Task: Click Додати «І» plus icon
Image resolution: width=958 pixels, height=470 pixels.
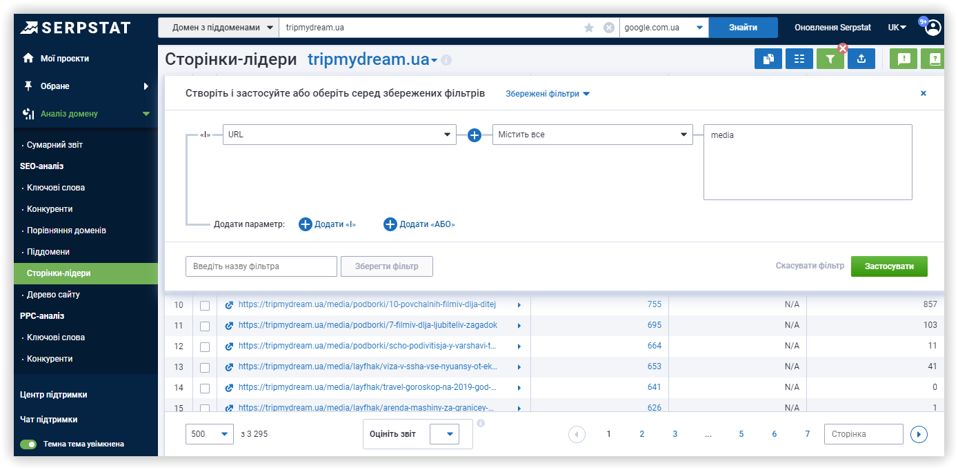Action: pos(306,224)
